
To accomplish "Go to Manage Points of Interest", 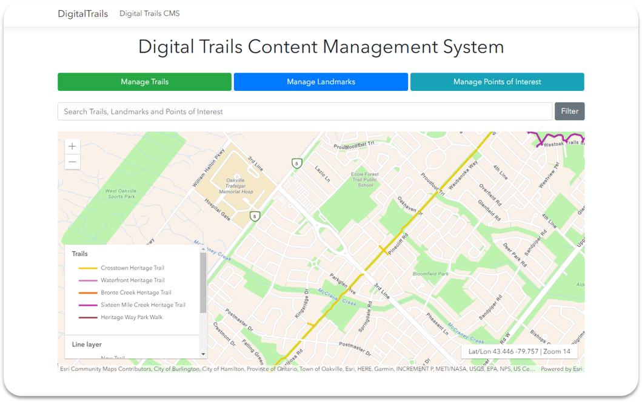I will pos(497,82).
